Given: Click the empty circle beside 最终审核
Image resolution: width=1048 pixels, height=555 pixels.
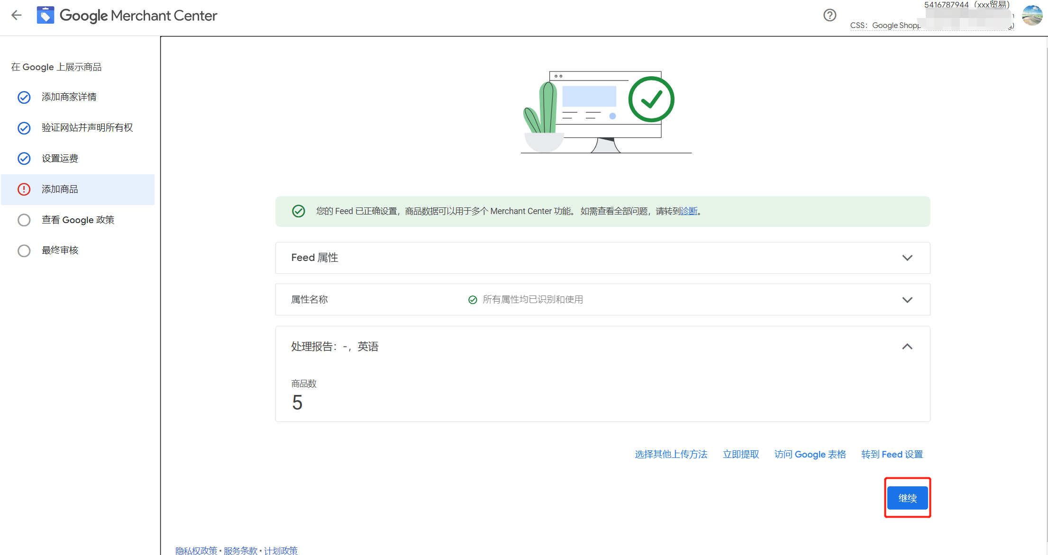Looking at the screenshot, I should tap(24, 251).
